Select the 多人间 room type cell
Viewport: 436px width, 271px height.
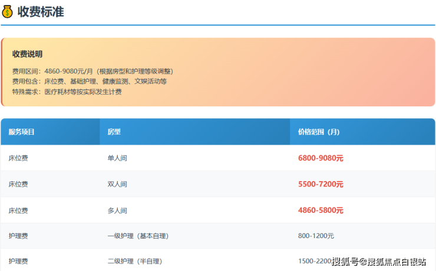point(117,210)
